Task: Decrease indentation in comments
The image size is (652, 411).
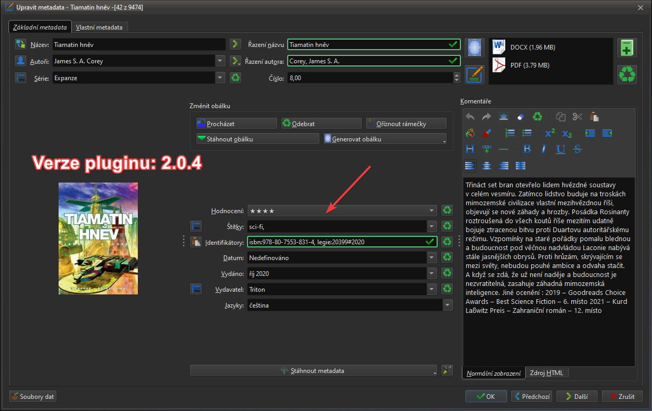Action: 607,133
